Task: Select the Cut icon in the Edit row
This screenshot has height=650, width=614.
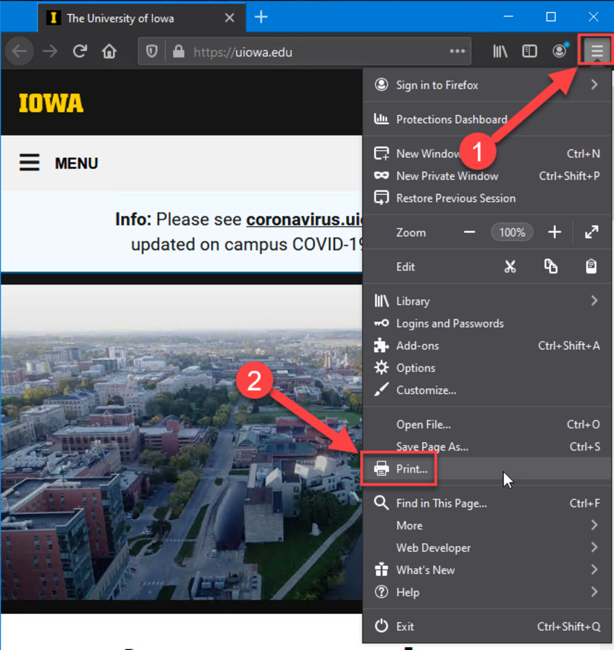Action: pos(510,266)
